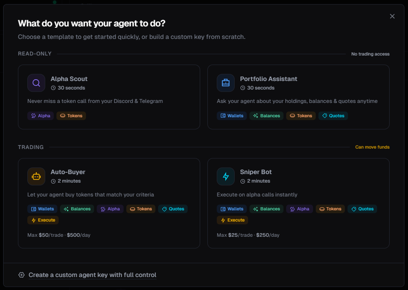This screenshot has height=290, width=408.
Task: Click the Execute lightning icon under Auto-Buyer
Action: pos(34,220)
